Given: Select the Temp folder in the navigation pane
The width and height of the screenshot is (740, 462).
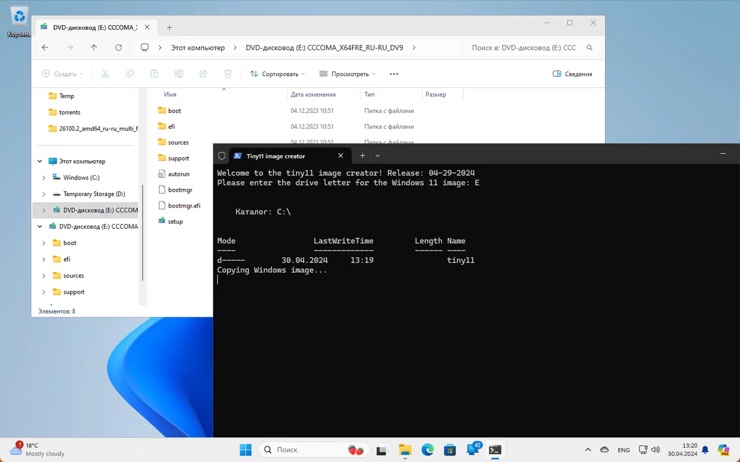Looking at the screenshot, I should point(67,96).
